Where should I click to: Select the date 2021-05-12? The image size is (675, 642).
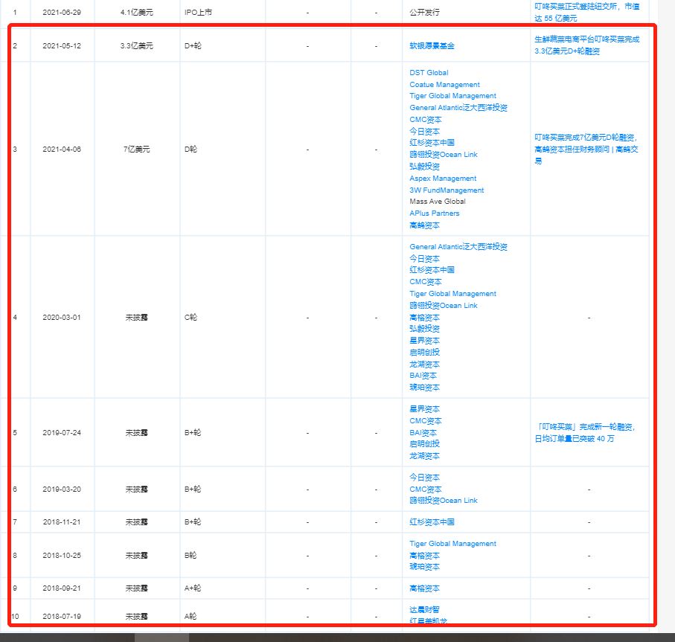pos(62,46)
